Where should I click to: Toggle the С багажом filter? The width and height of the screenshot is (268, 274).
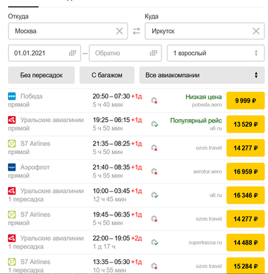pos(107,75)
